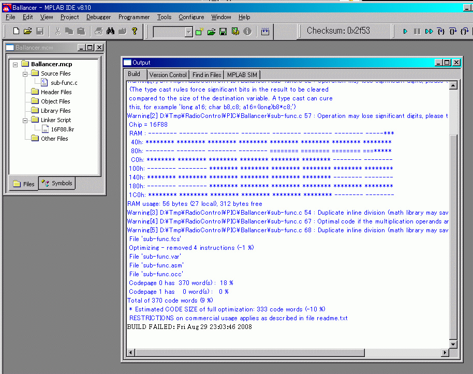This screenshot has width=473, height=374.
Task: Switch to the Find in Files tab
Action: pos(206,75)
